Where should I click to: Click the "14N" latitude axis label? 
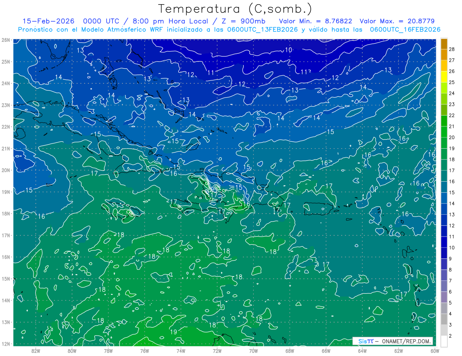(6, 300)
